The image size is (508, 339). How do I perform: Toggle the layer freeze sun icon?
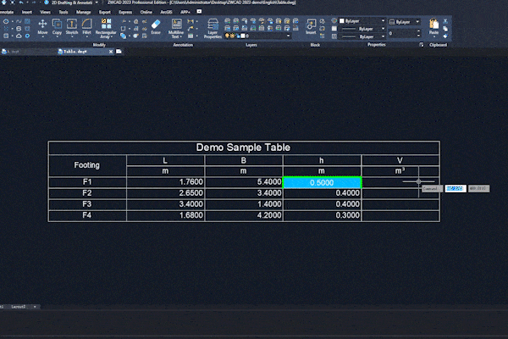[232, 36]
